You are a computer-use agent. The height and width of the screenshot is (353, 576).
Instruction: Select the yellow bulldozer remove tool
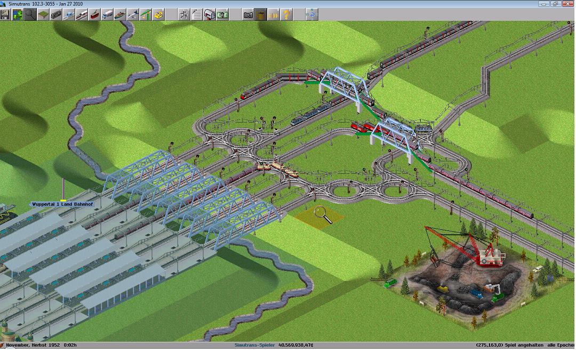click(159, 14)
